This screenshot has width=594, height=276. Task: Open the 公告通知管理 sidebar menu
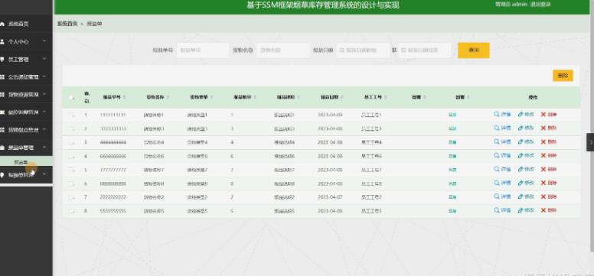[x=26, y=77]
